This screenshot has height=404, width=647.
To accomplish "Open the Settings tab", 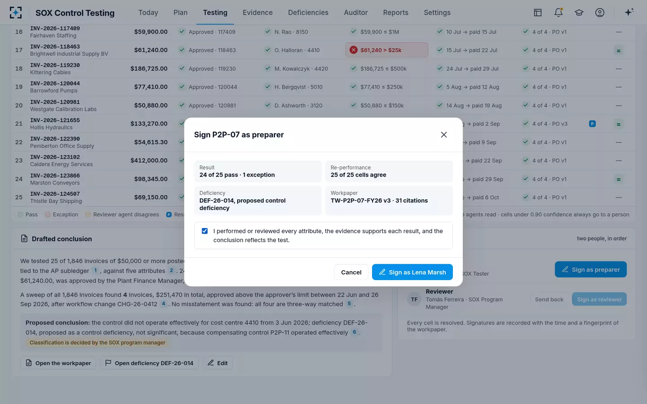I will tap(437, 13).
